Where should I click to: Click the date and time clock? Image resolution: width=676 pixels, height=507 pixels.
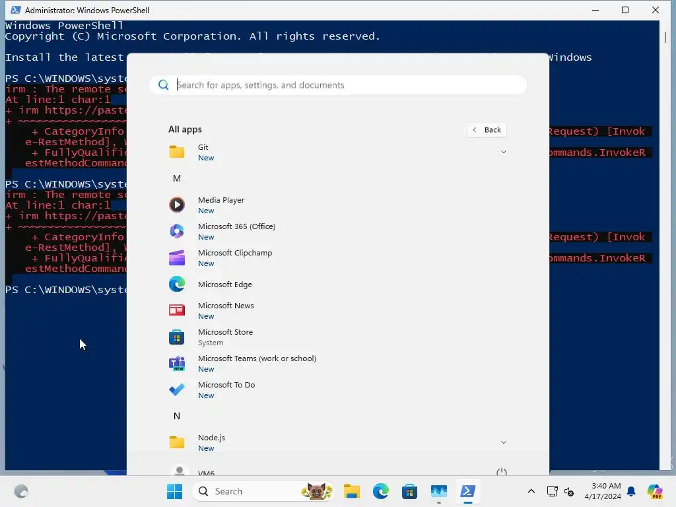click(603, 491)
